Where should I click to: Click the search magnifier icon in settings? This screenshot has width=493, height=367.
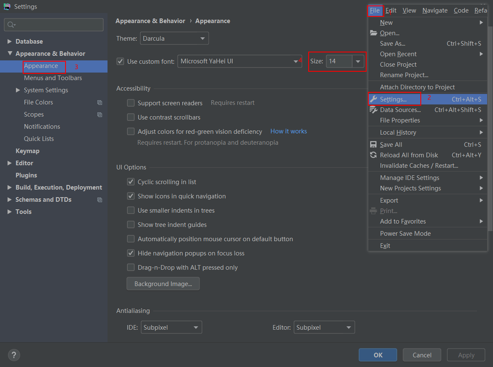[11, 25]
